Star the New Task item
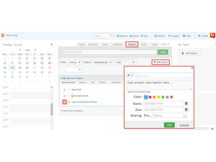The height and width of the screenshot is (162, 216). (x=69, y=89)
